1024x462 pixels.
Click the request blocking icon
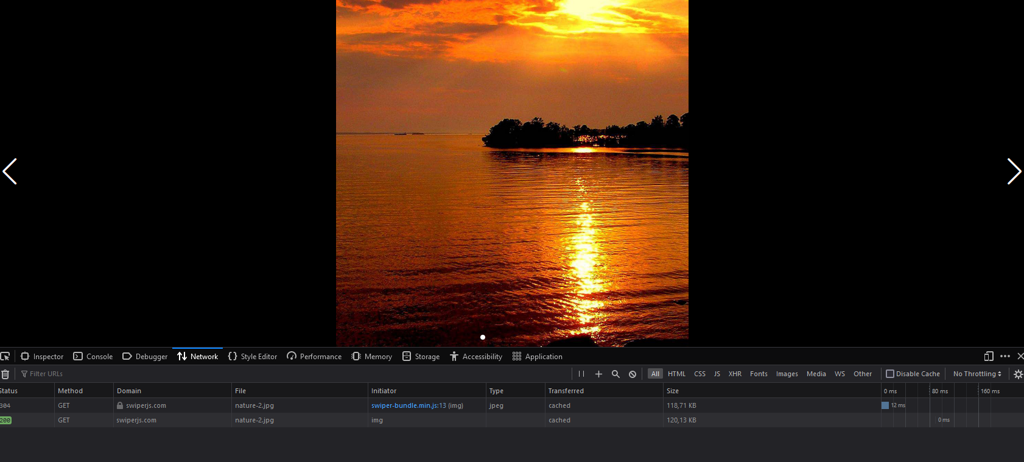[633, 374]
